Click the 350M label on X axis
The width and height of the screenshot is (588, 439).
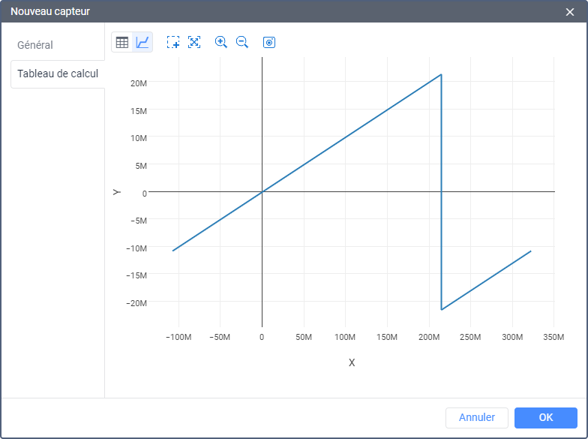click(x=553, y=337)
